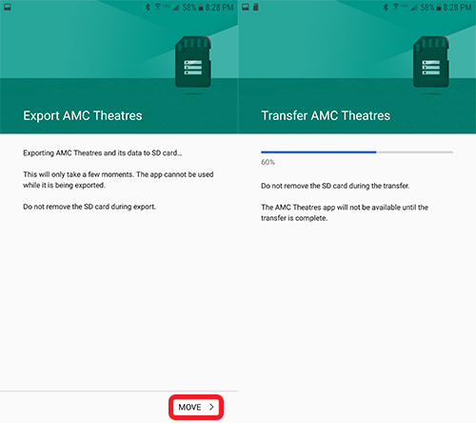Tap the SD card notification icon in right status bar
The width and height of the screenshot is (476, 423).
click(256, 7)
